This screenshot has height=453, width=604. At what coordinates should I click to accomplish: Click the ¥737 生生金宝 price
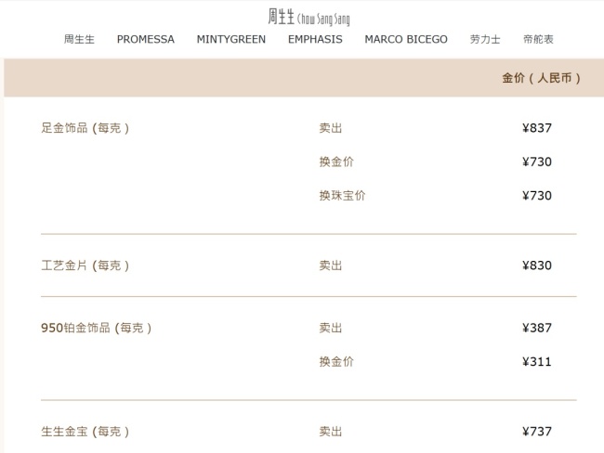click(537, 432)
